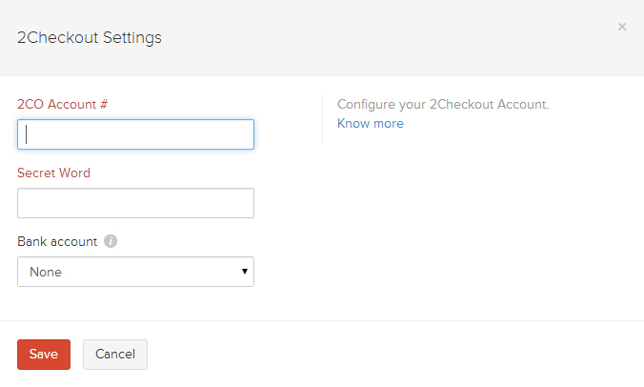Save the 2Checkout settings
The height and width of the screenshot is (387, 644).
pos(44,354)
